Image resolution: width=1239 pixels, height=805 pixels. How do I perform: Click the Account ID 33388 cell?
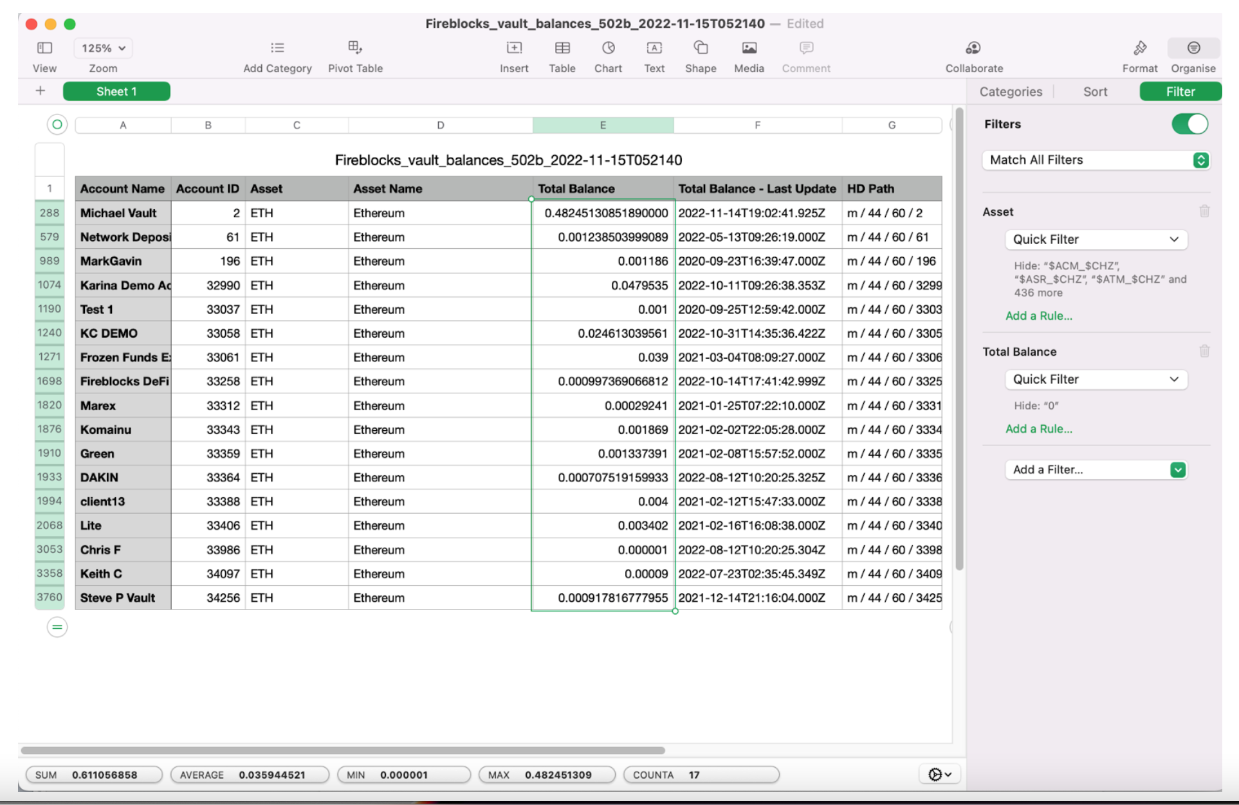click(x=208, y=502)
